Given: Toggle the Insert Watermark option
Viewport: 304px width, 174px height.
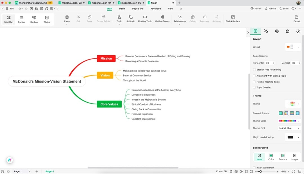Looking at the screenshot, I should tap(254, 168).
